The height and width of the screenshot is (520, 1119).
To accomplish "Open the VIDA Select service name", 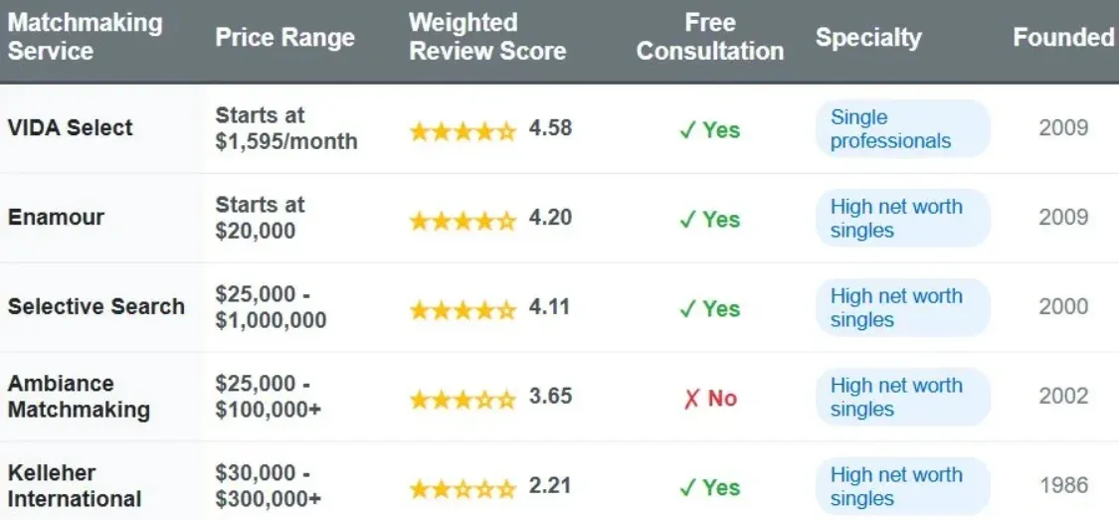I will click(71, 128).
